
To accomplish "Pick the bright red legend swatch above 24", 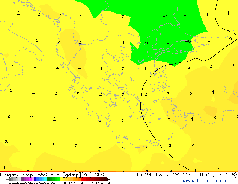I will 82,179.
